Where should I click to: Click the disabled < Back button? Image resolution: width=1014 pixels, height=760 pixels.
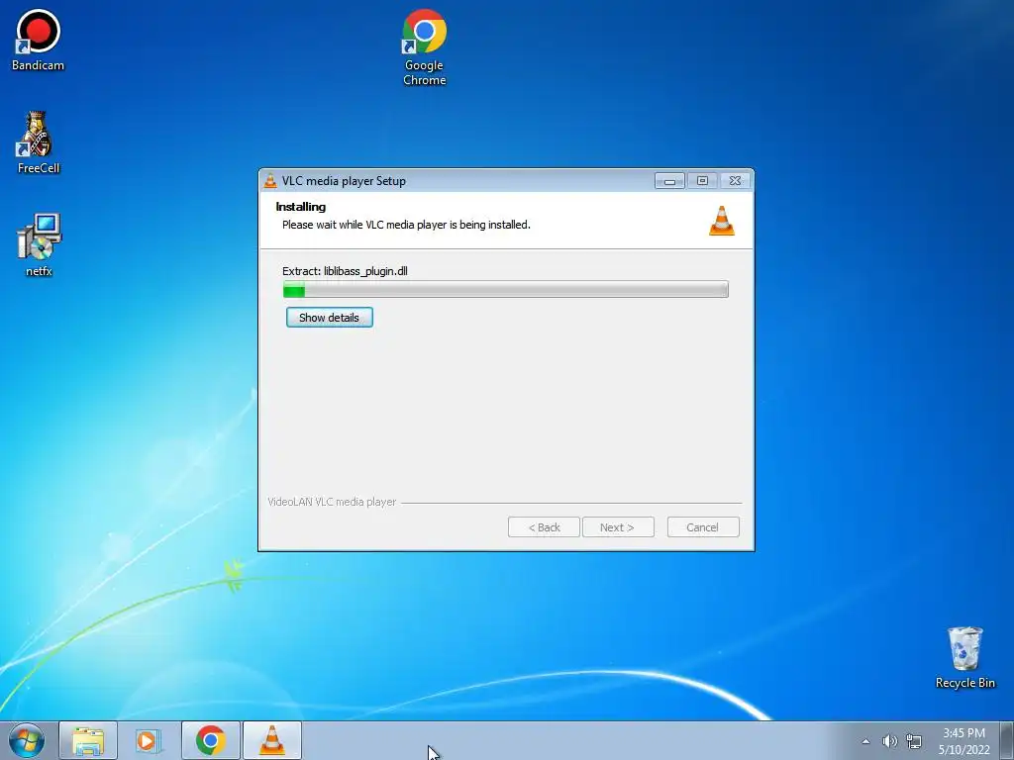(544, 527)
